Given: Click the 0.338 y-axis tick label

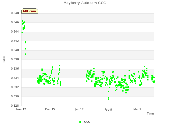Looking at the screenshot, I should click(15, 59).
